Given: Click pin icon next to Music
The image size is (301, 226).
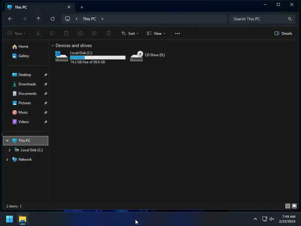Looking at the screenshot, I should (x=46, y=112).
